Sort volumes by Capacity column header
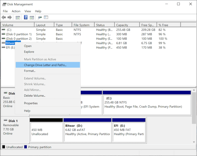 [x=127, y=25]
